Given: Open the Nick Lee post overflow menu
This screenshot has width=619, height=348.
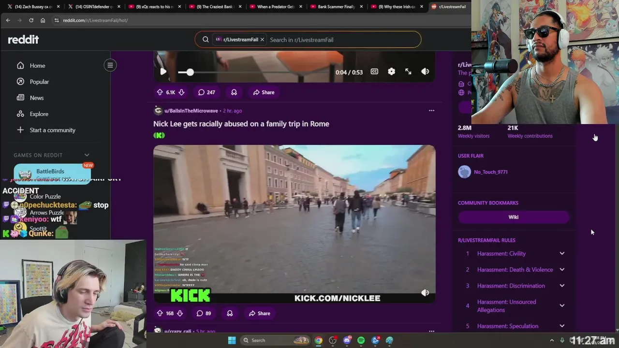Looking at the screenshot, I should point(431,111).
